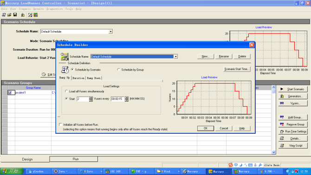Open the Help menu
Screen dimensions: 311x175
78,9
